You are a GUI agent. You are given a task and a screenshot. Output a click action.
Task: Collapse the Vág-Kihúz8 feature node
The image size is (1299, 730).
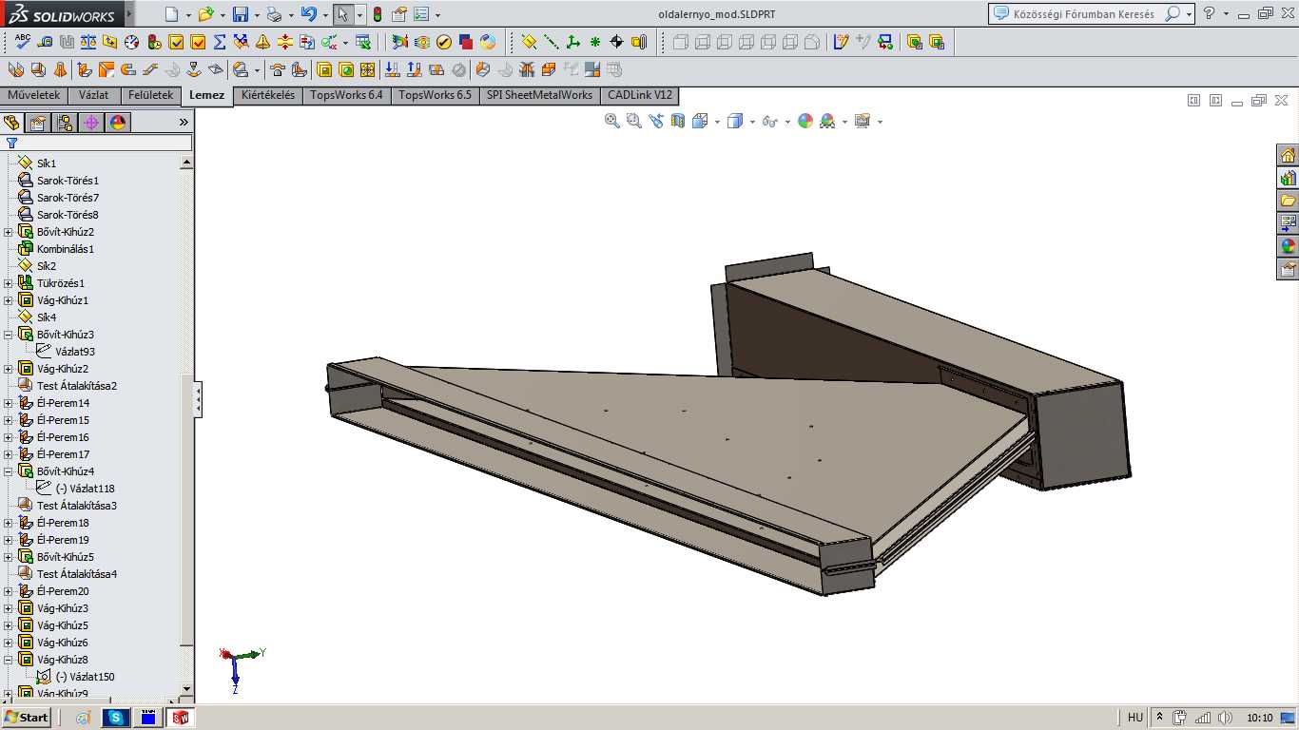click(x=9, y=660)
